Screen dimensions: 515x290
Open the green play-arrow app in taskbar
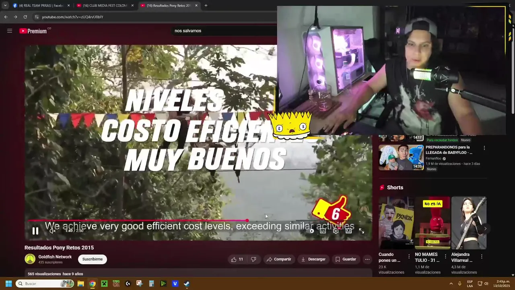tap(163, 284)
